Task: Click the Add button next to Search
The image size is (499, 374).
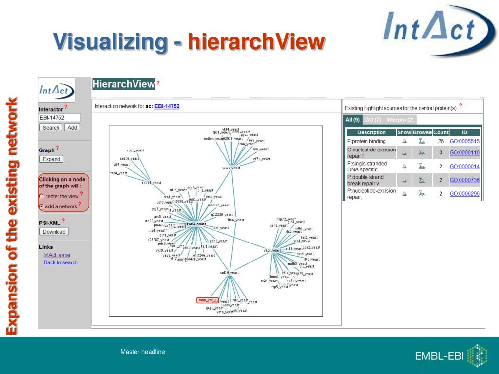Action: click(x=72, y=128)
